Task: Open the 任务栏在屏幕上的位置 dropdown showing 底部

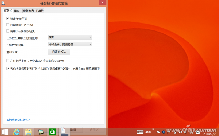Action: pos(70,37)
